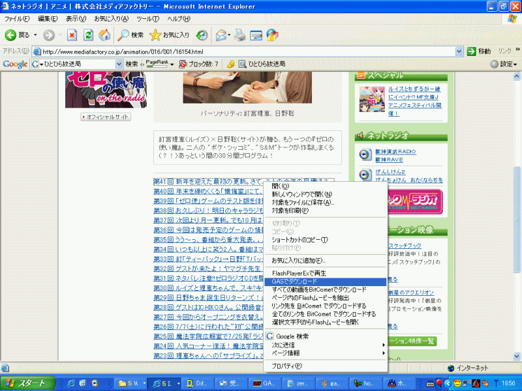Click the green Forward arrow icon

tap(49, 35)
